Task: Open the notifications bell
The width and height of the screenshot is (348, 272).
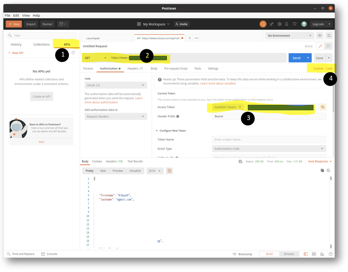Action: pos(287,24)
